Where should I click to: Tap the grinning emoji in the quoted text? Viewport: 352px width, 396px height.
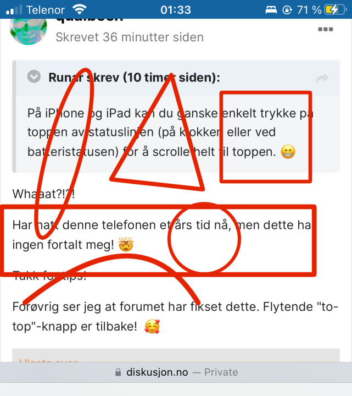point(288,152)
